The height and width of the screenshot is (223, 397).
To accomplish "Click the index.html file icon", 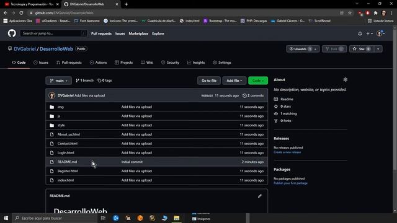I will point(52,180).
